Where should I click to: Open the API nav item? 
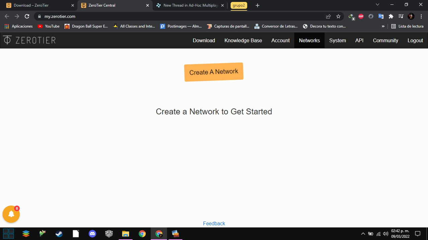point(359,40)
